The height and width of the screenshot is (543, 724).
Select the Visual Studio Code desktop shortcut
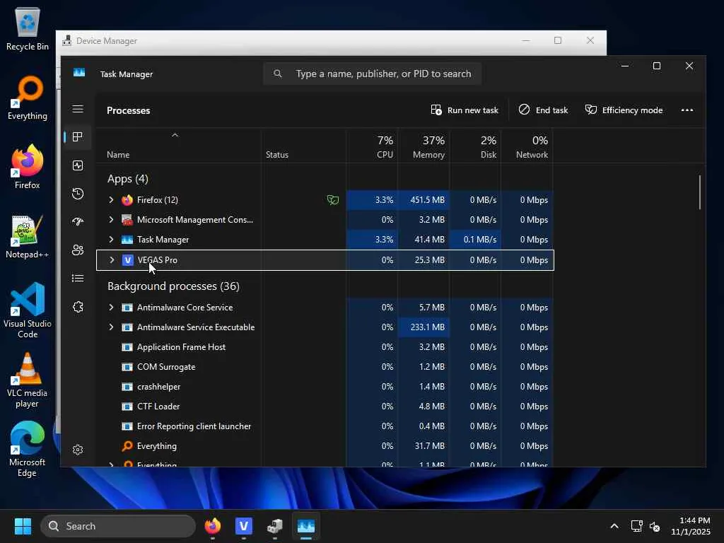click(28, 311)
